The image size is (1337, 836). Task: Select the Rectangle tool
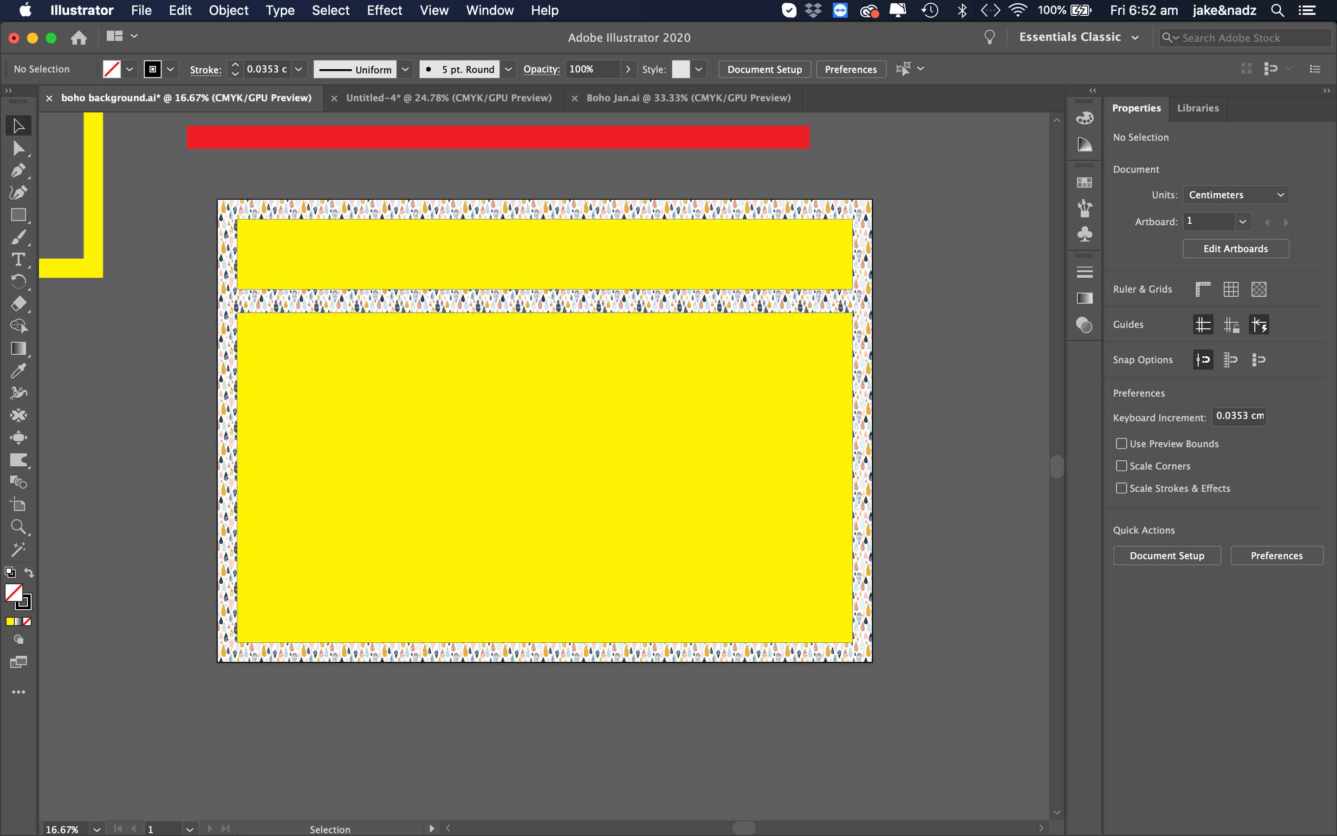pyautogui.click(x=18, y=215)
